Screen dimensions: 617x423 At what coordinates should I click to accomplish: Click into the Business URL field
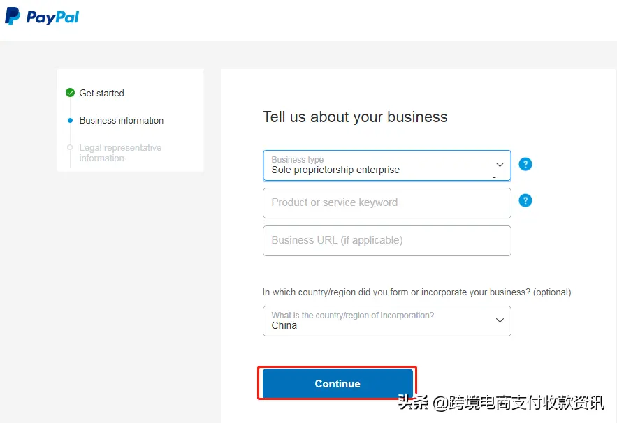tap(386, 241)
